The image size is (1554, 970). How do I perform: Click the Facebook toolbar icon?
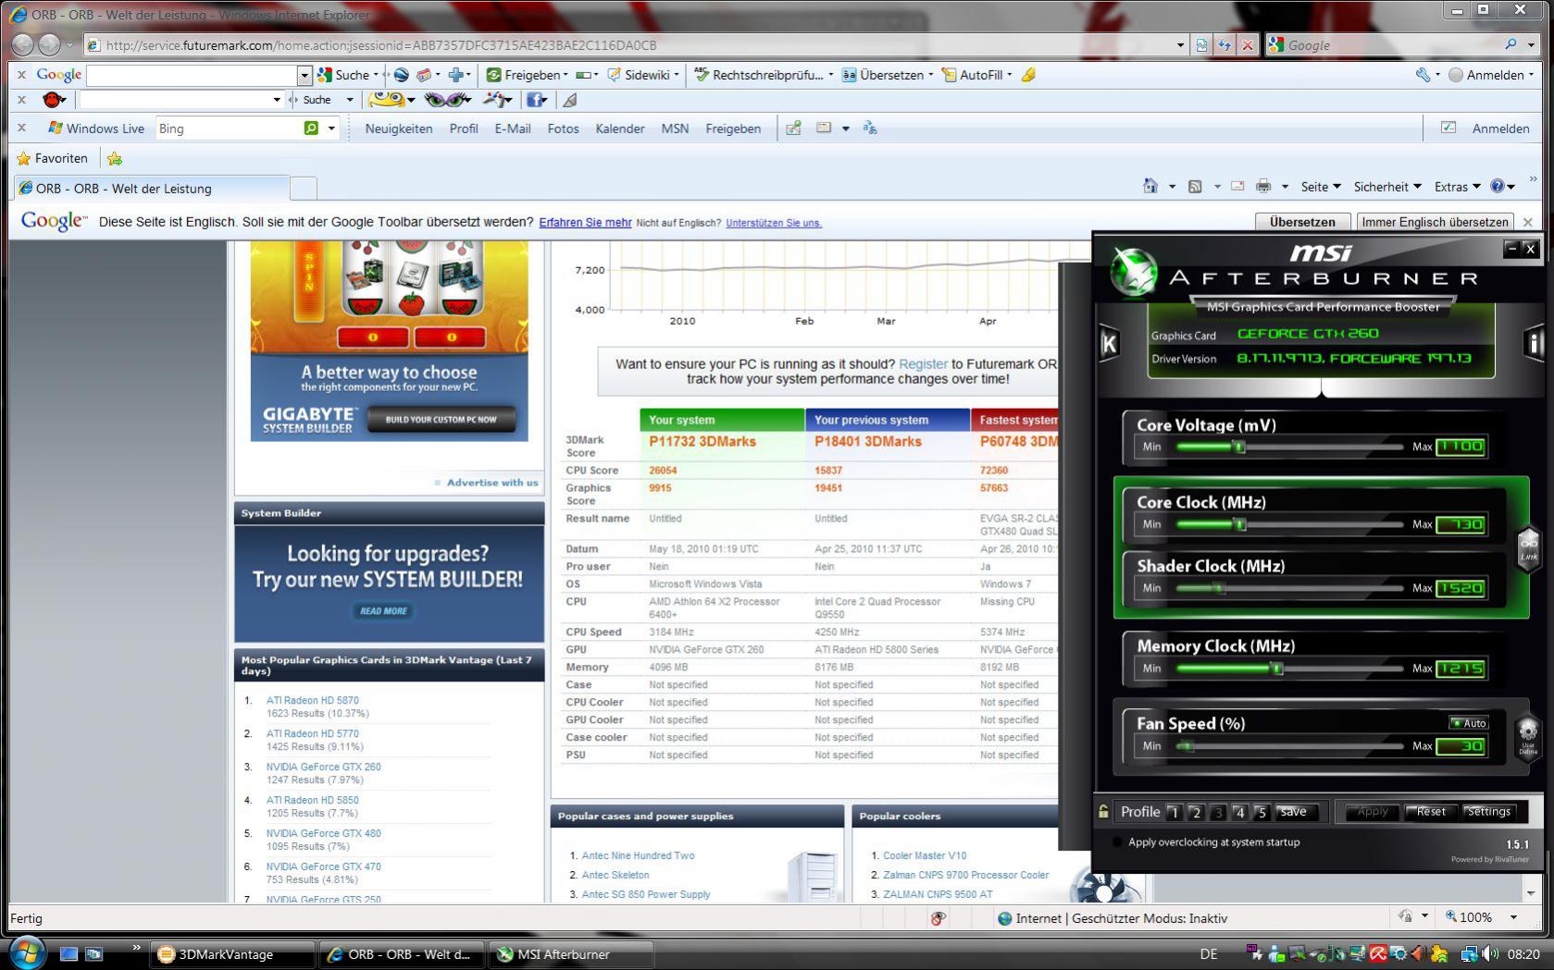[535, 99]
